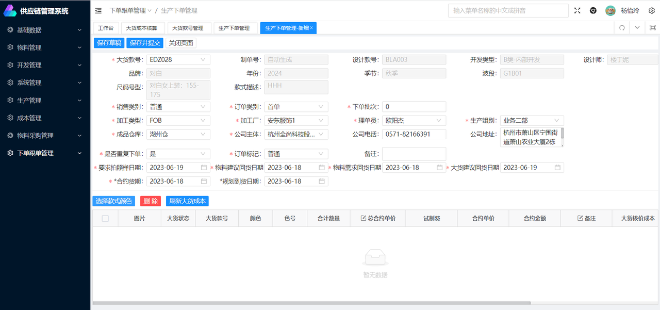The width and height of the screenshot is (660, 310).
Task: Open the 成品仓库 dropdown showing 湖州仓
Action: point(178,135)
